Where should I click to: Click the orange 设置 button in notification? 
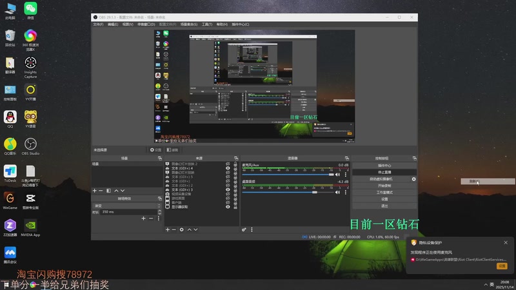[502, 266]
